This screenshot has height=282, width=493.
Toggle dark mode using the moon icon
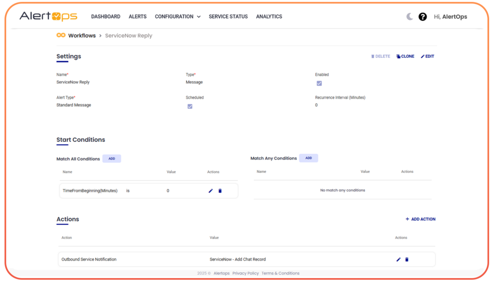pos(409,16)
